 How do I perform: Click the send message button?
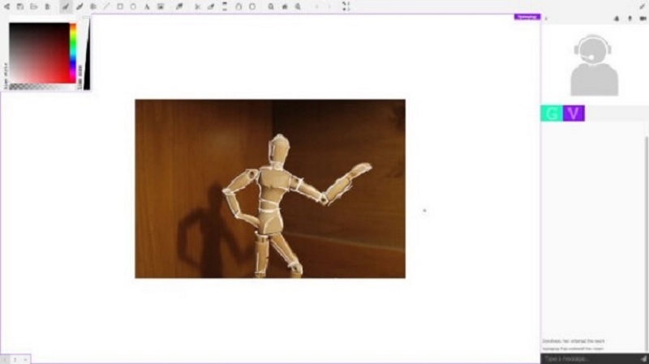(639, 358)
